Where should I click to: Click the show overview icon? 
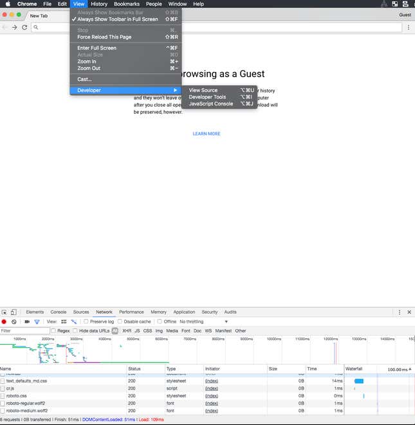click(74, 321)
